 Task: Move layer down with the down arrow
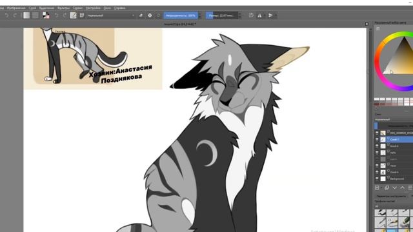pos(394,188)
